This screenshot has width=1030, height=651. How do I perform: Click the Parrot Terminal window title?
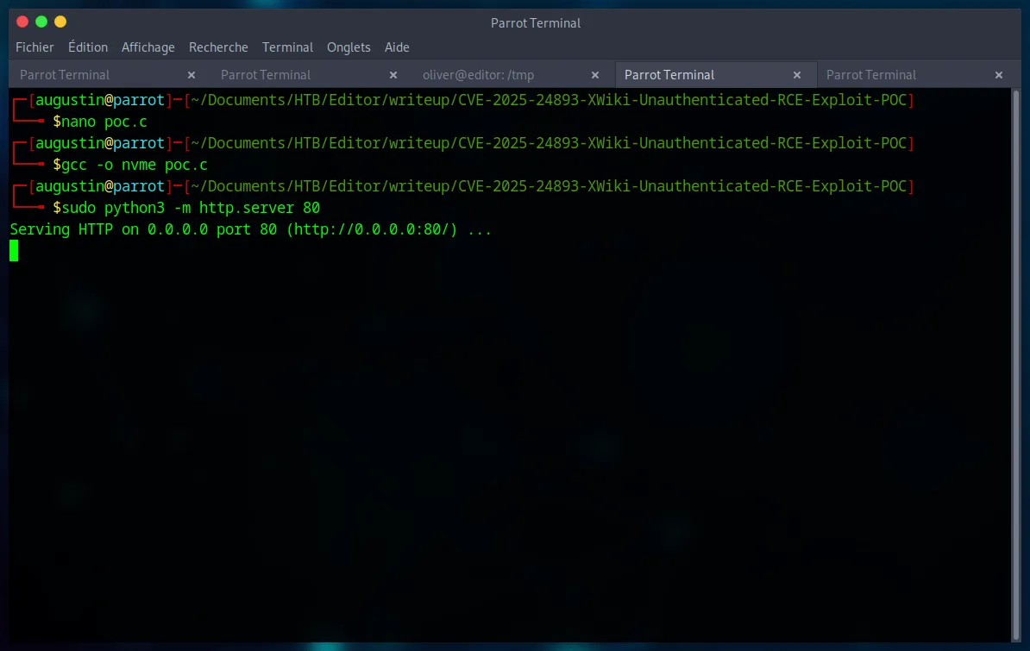(x=536, y=22)
